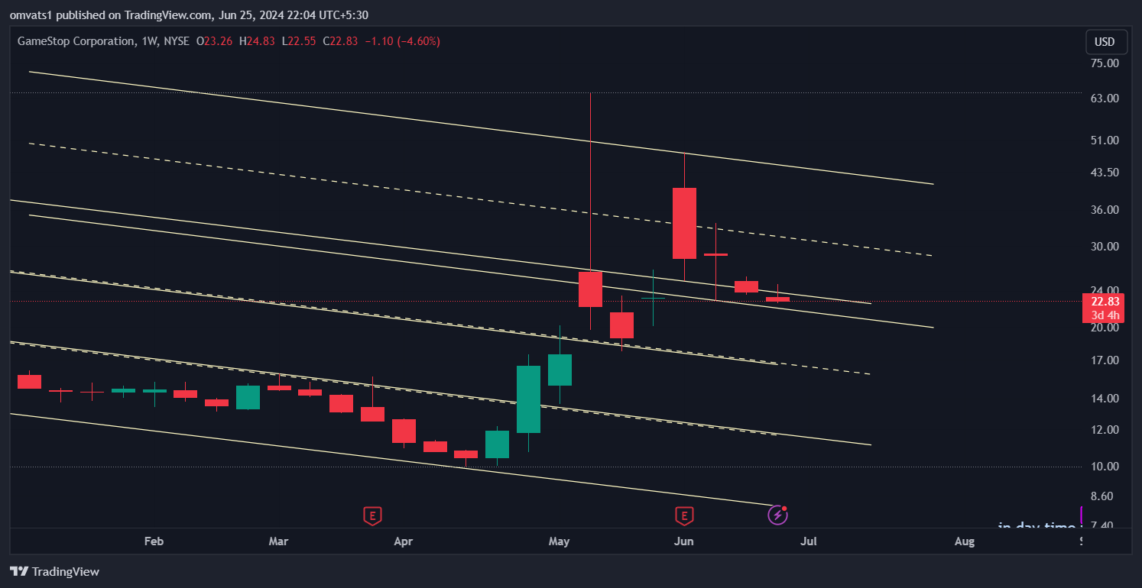The width and height of the screenshot is (1142, 588).
Task: Click the Jul label on time axis
Action: click(809, 541)
